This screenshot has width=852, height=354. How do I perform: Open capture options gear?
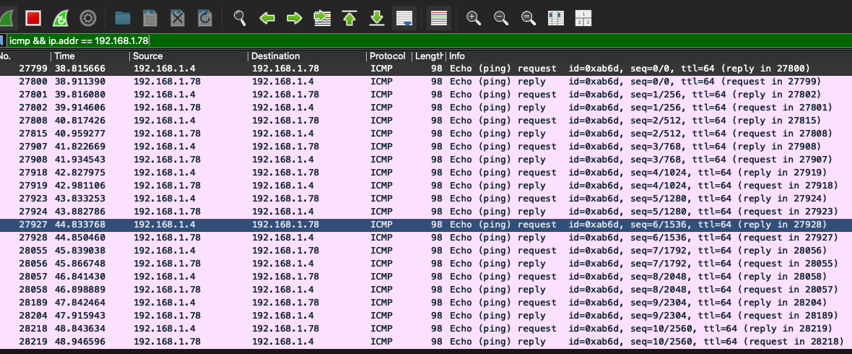click(88, 19)
